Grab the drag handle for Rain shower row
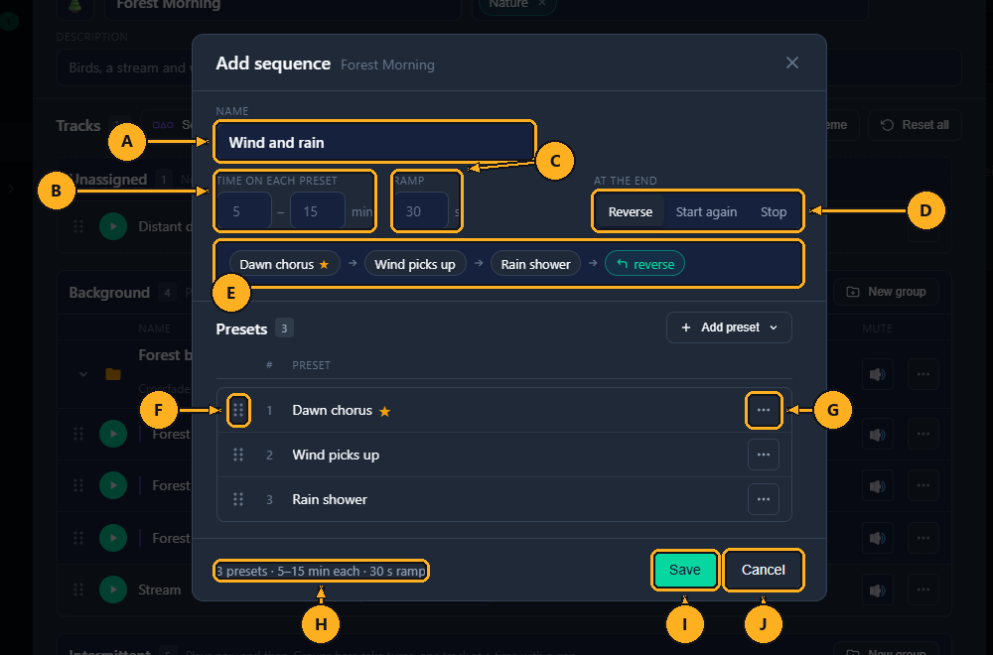This screenshot has height=655, width=993. point(238,499)
